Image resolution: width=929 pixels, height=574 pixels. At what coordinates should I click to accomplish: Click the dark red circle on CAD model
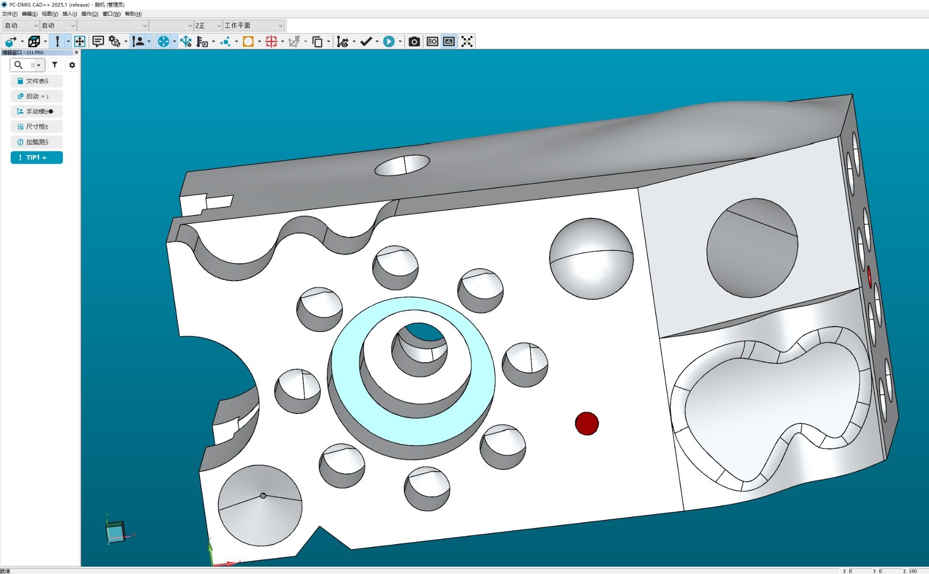tap(586, 424)
